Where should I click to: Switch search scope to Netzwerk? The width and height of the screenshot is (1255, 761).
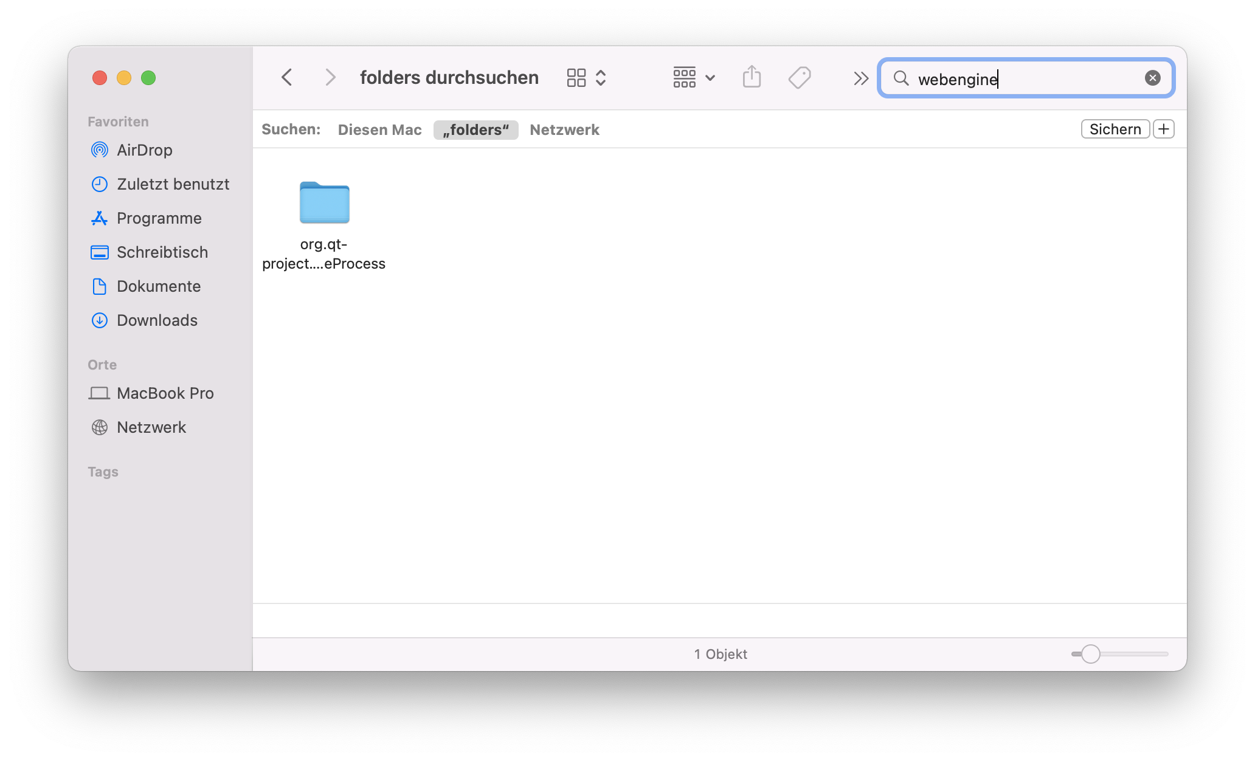[x=564, y=129]
